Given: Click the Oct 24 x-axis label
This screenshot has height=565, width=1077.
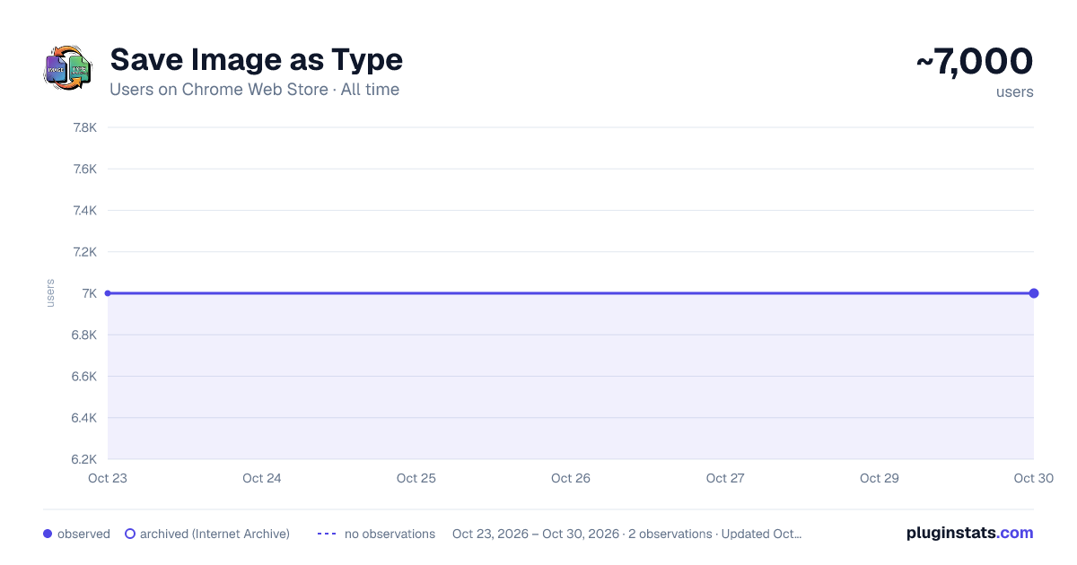Looking at the screenshot, I should point(262,478).
